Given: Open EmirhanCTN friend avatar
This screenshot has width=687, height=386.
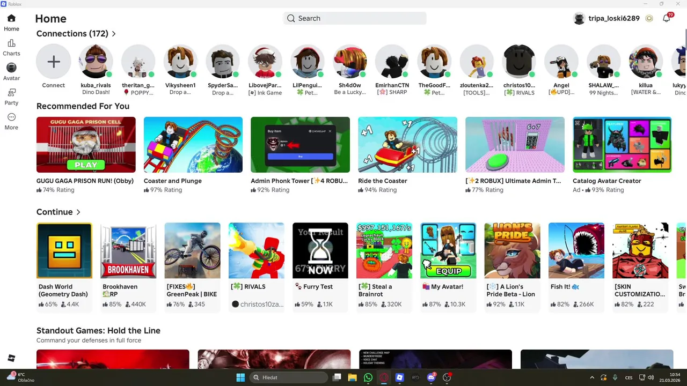Looking at the screenshot, I should pos(392,62).
